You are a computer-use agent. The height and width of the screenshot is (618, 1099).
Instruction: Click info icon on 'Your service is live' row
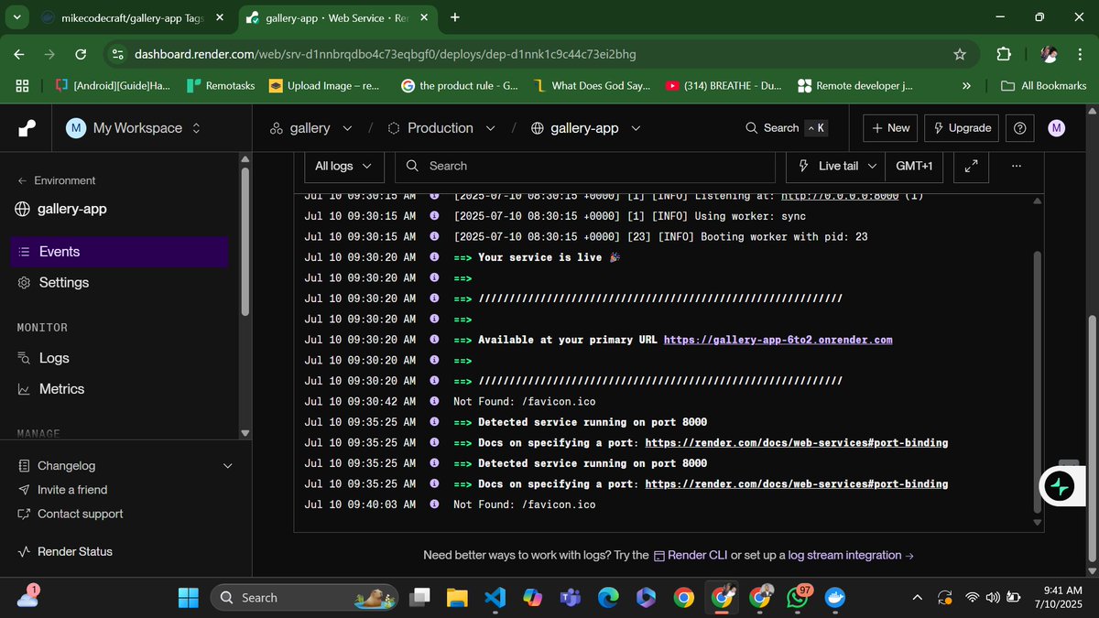[x=434, y=257]
